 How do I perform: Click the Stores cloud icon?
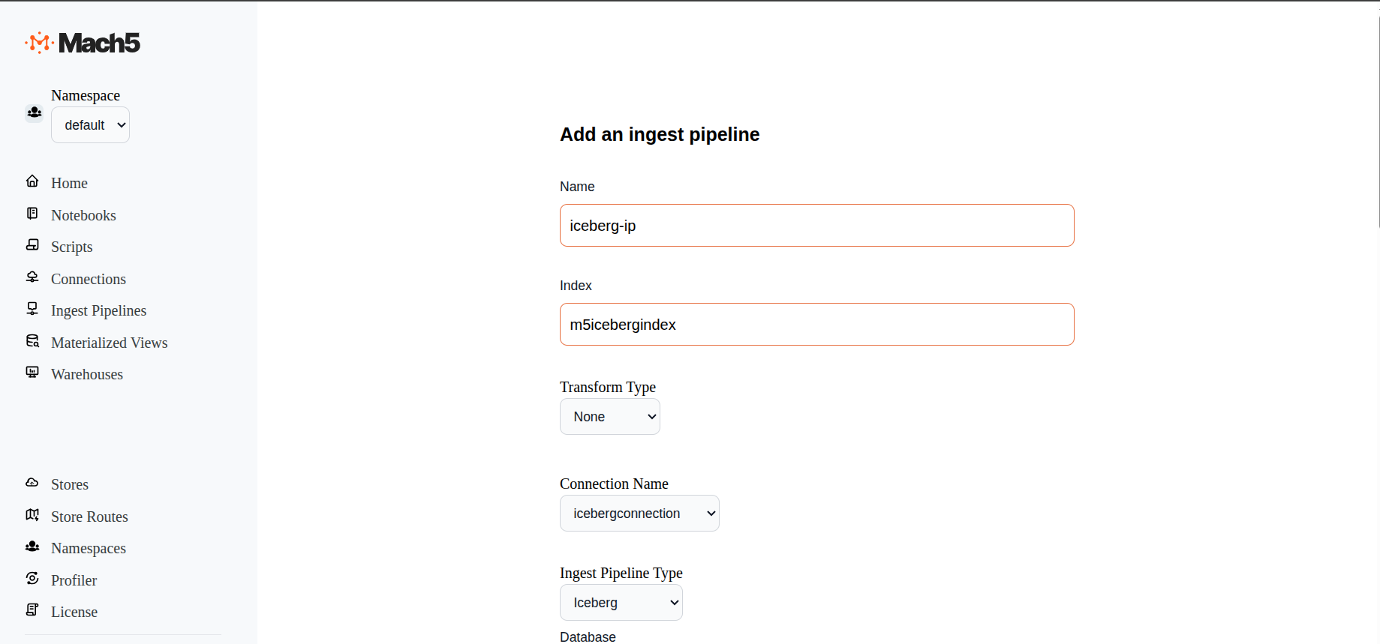tap(32, 482)
